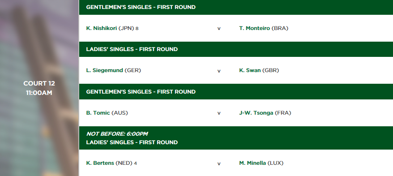
Task: Click the 'v' in Nishikori-Monteiro match row
Action: tap(219, 29)
